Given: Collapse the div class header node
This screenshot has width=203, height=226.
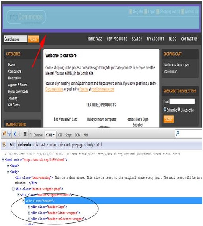Looking at the screenshot, I should coord(24,201).
